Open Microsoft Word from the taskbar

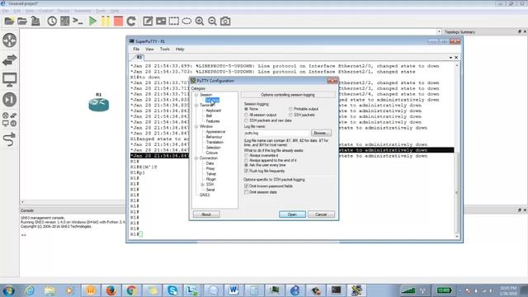tap(233, 290)
